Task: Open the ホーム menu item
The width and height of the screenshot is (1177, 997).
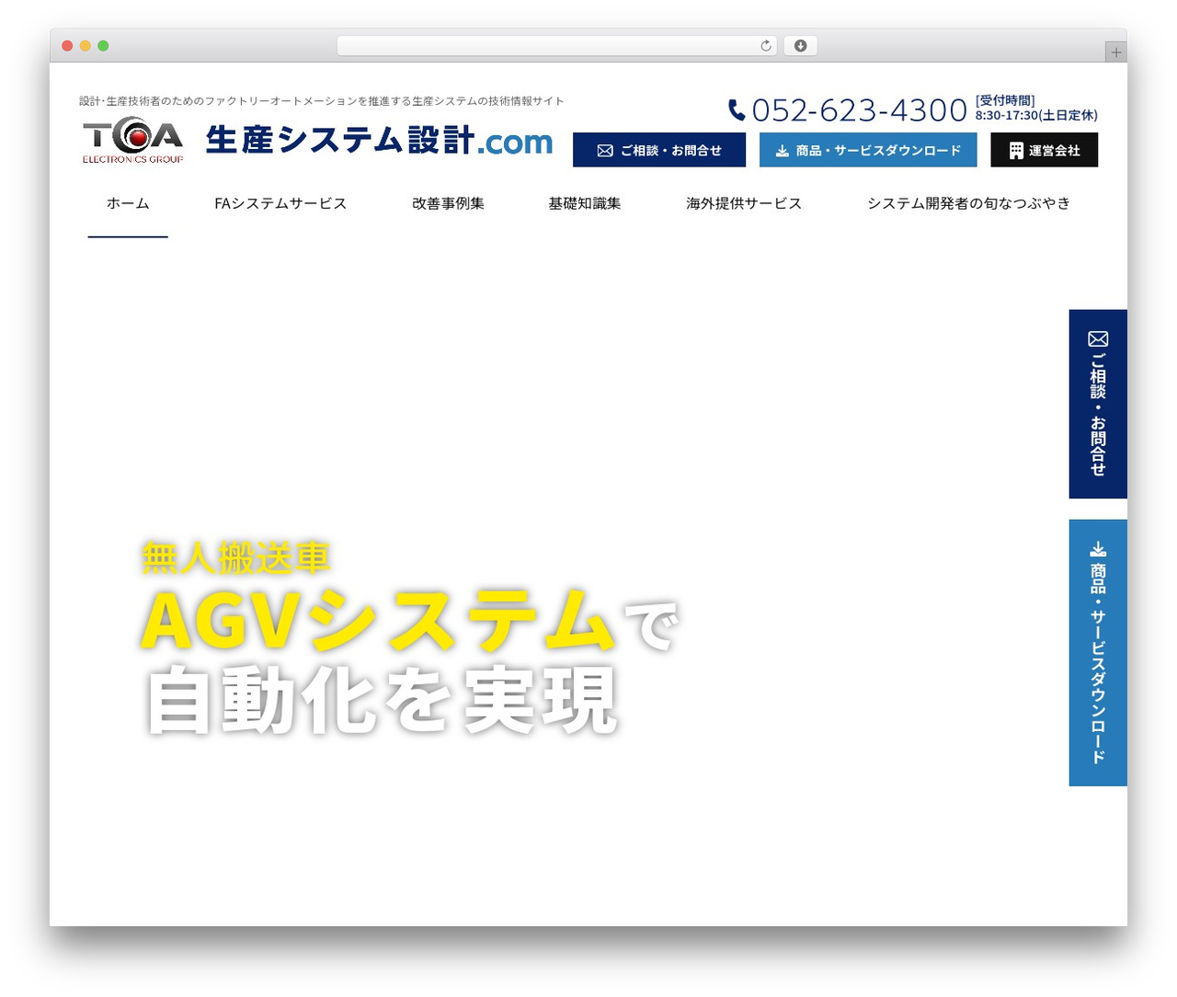Action: coord(128,203)
